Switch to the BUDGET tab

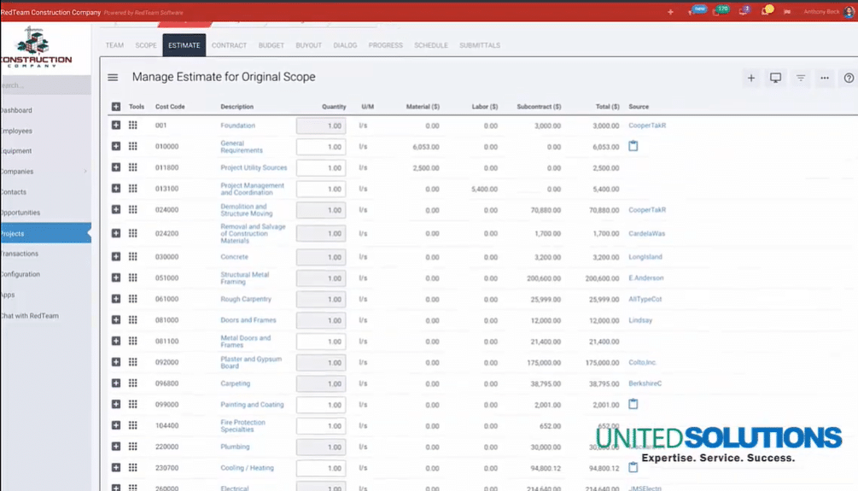pyautogui.click(x=271, y=45)
